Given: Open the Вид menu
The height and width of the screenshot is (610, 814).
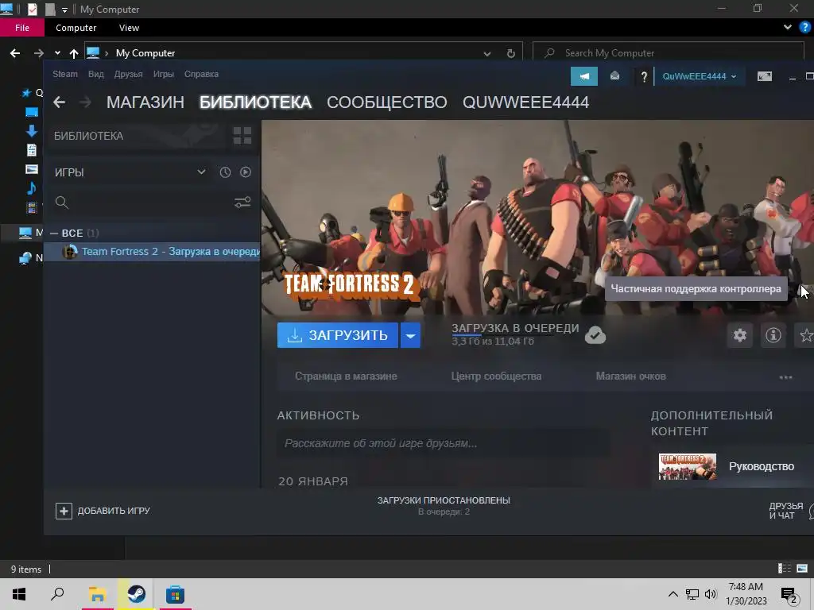Looking at the screenshot, I should click(96, 74).
